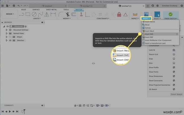Expand the Sketches folder

coord(7,40)
